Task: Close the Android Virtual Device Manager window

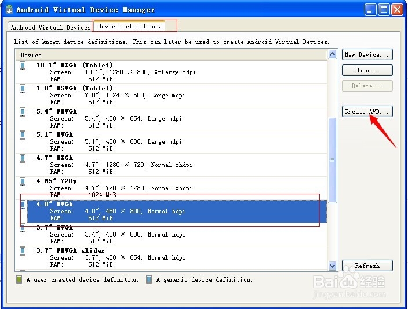Action: (398, 10)
